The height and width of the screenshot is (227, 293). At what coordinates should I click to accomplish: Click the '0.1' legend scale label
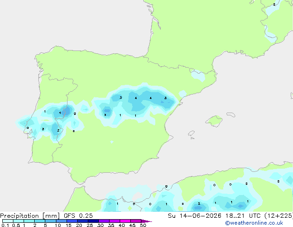click(5, 225)
